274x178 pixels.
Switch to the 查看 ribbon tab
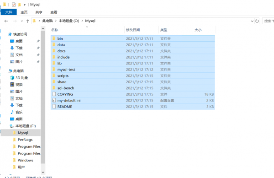(x=54, y=12)
